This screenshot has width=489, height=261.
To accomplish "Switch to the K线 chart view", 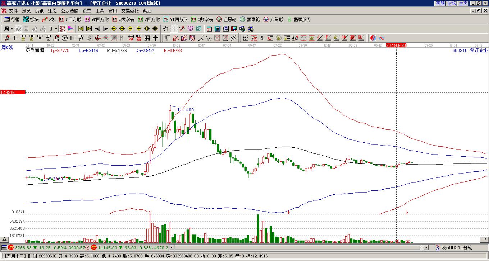I will point(49,19).
